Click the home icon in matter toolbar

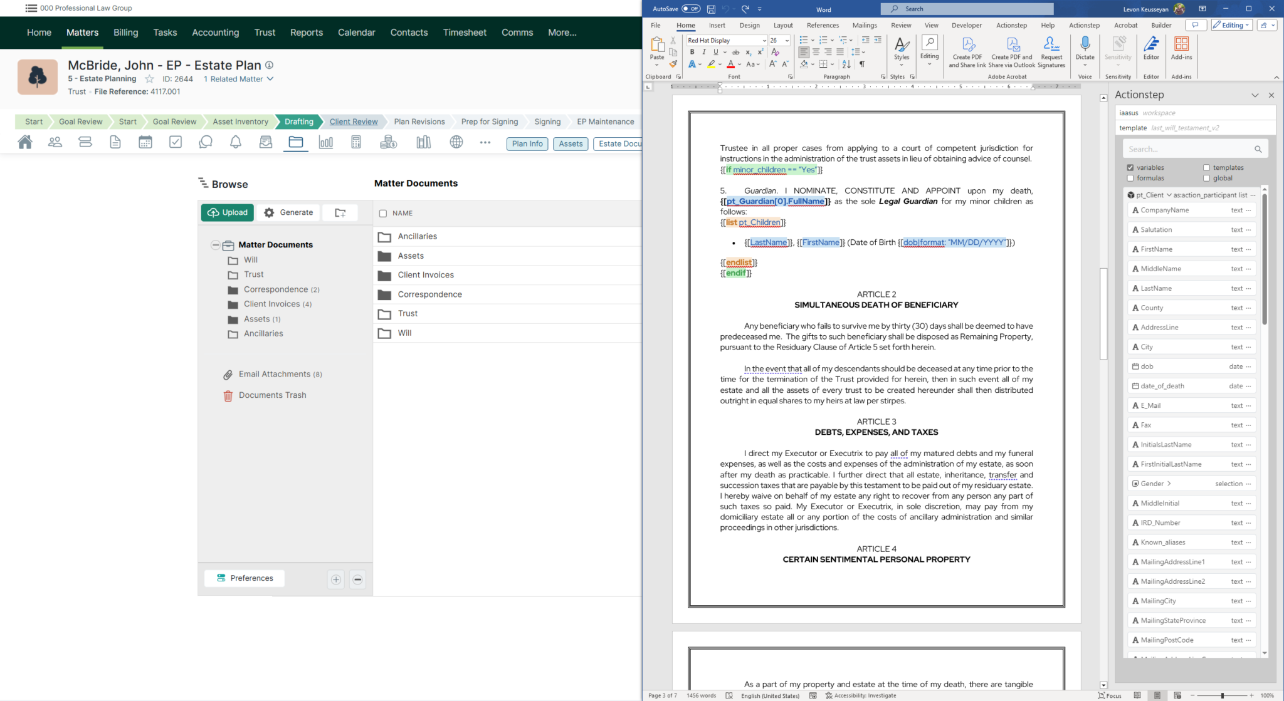(25, 142)
